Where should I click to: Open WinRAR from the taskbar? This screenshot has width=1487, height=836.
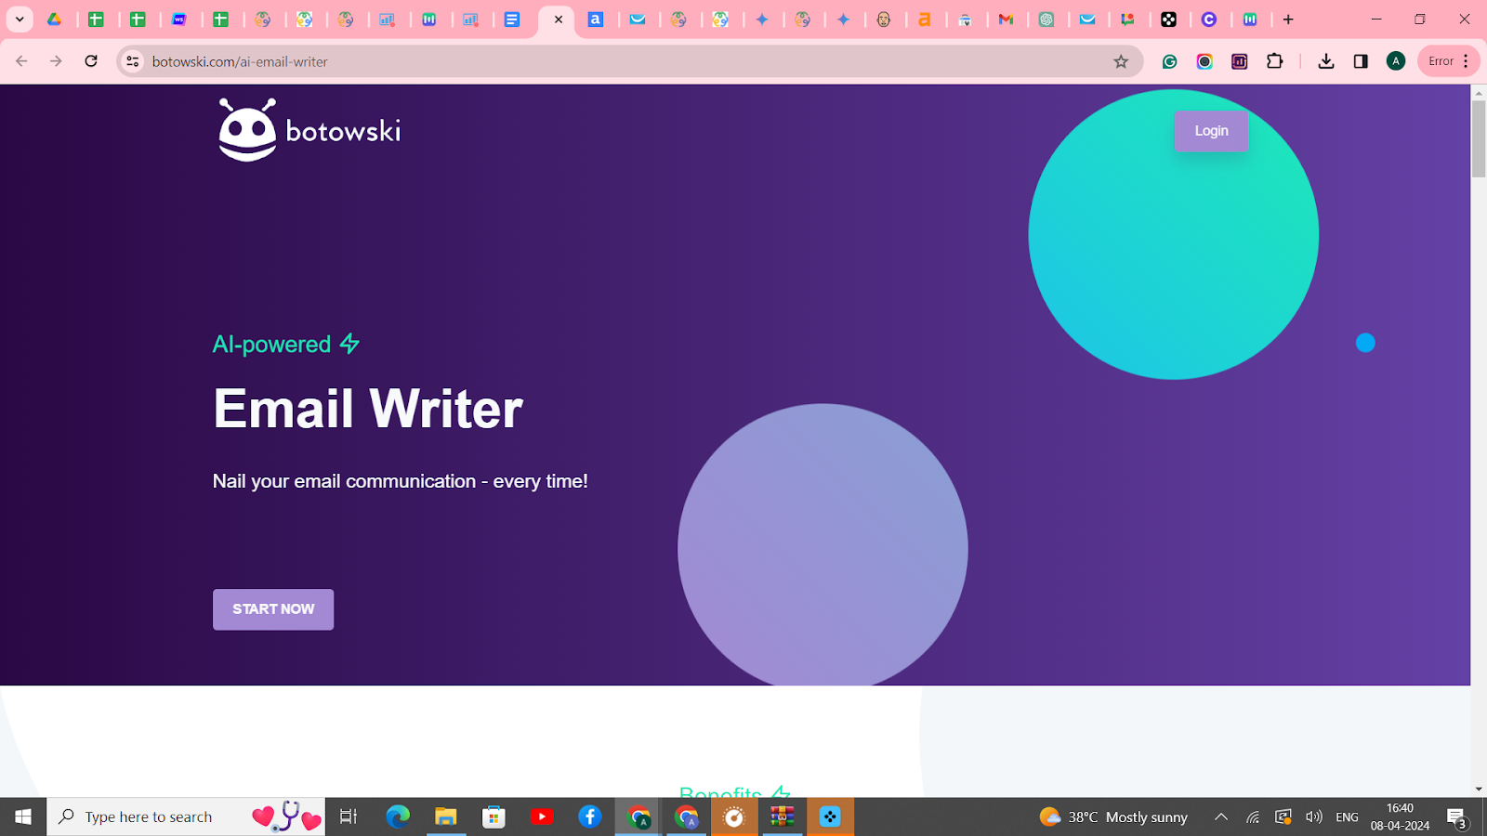(783, 816)
